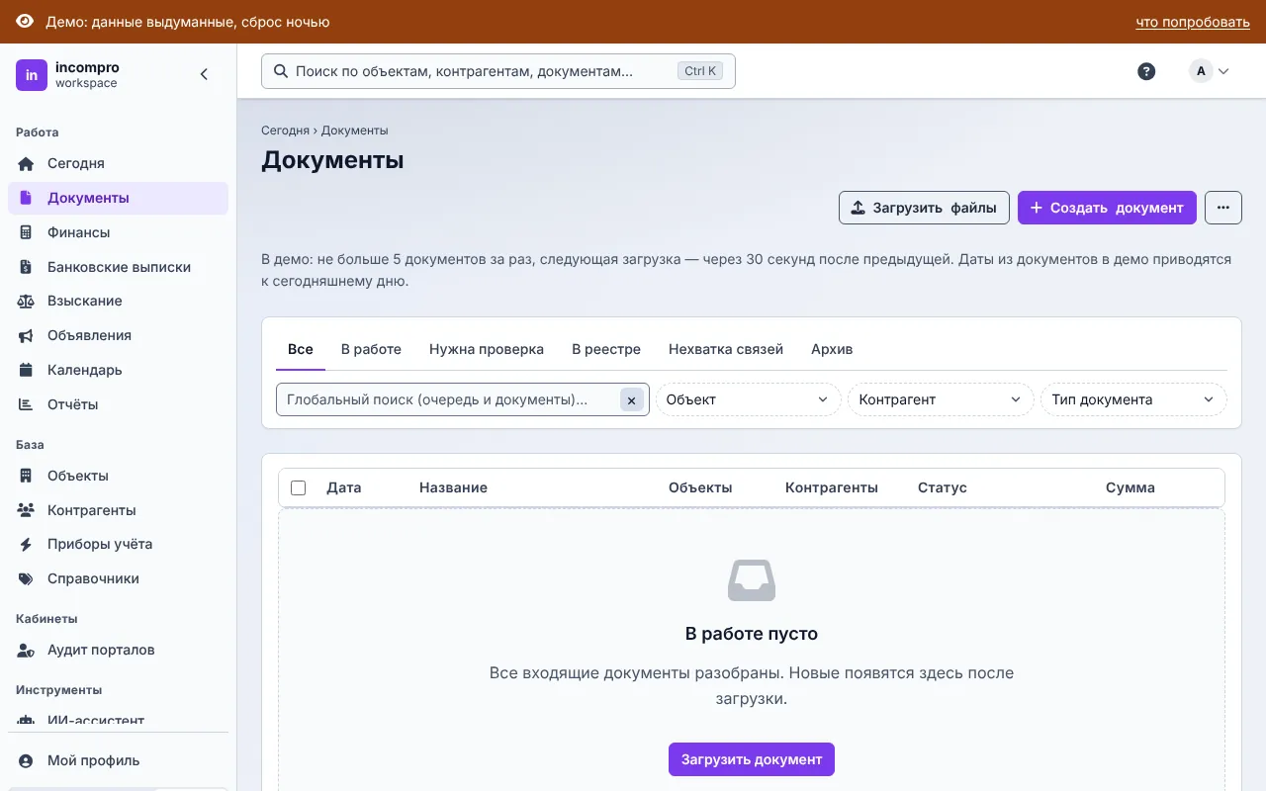Click the Сегодня breadcrumb link
The width and height of the screenshot is (1266, 791).
285,130
